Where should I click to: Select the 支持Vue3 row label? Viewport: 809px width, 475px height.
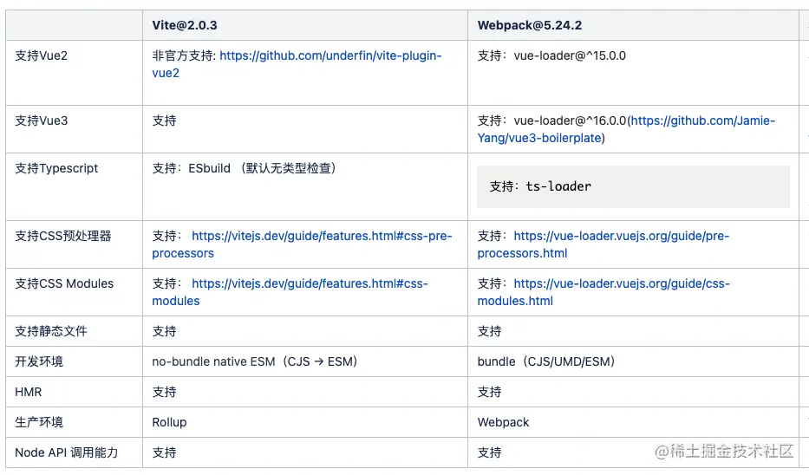click(x=42, y=120)
